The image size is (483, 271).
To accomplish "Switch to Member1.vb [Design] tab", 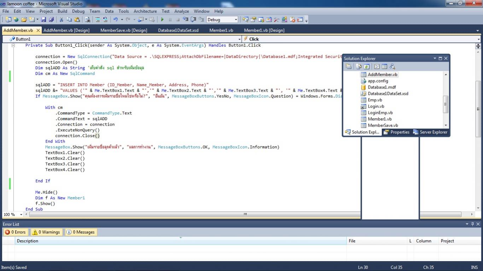I will point(264,30).
